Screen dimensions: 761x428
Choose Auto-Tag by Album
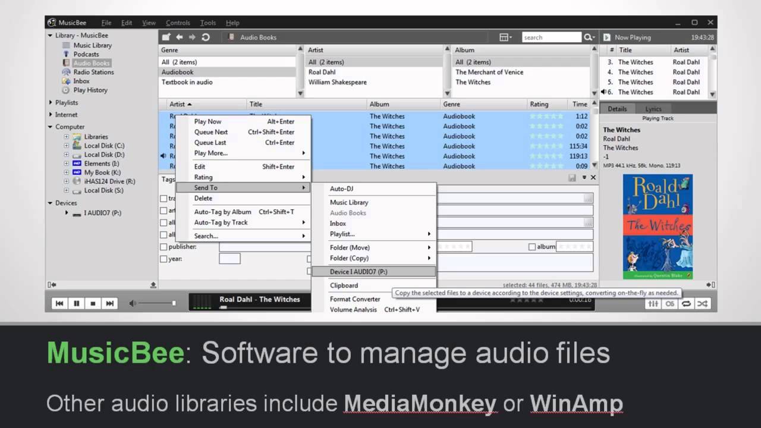[x=244, y=212]
